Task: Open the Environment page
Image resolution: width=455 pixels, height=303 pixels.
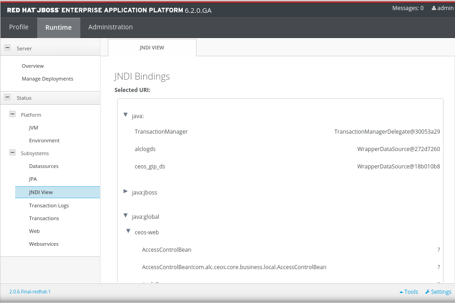Action: click(x=44, y=141)
